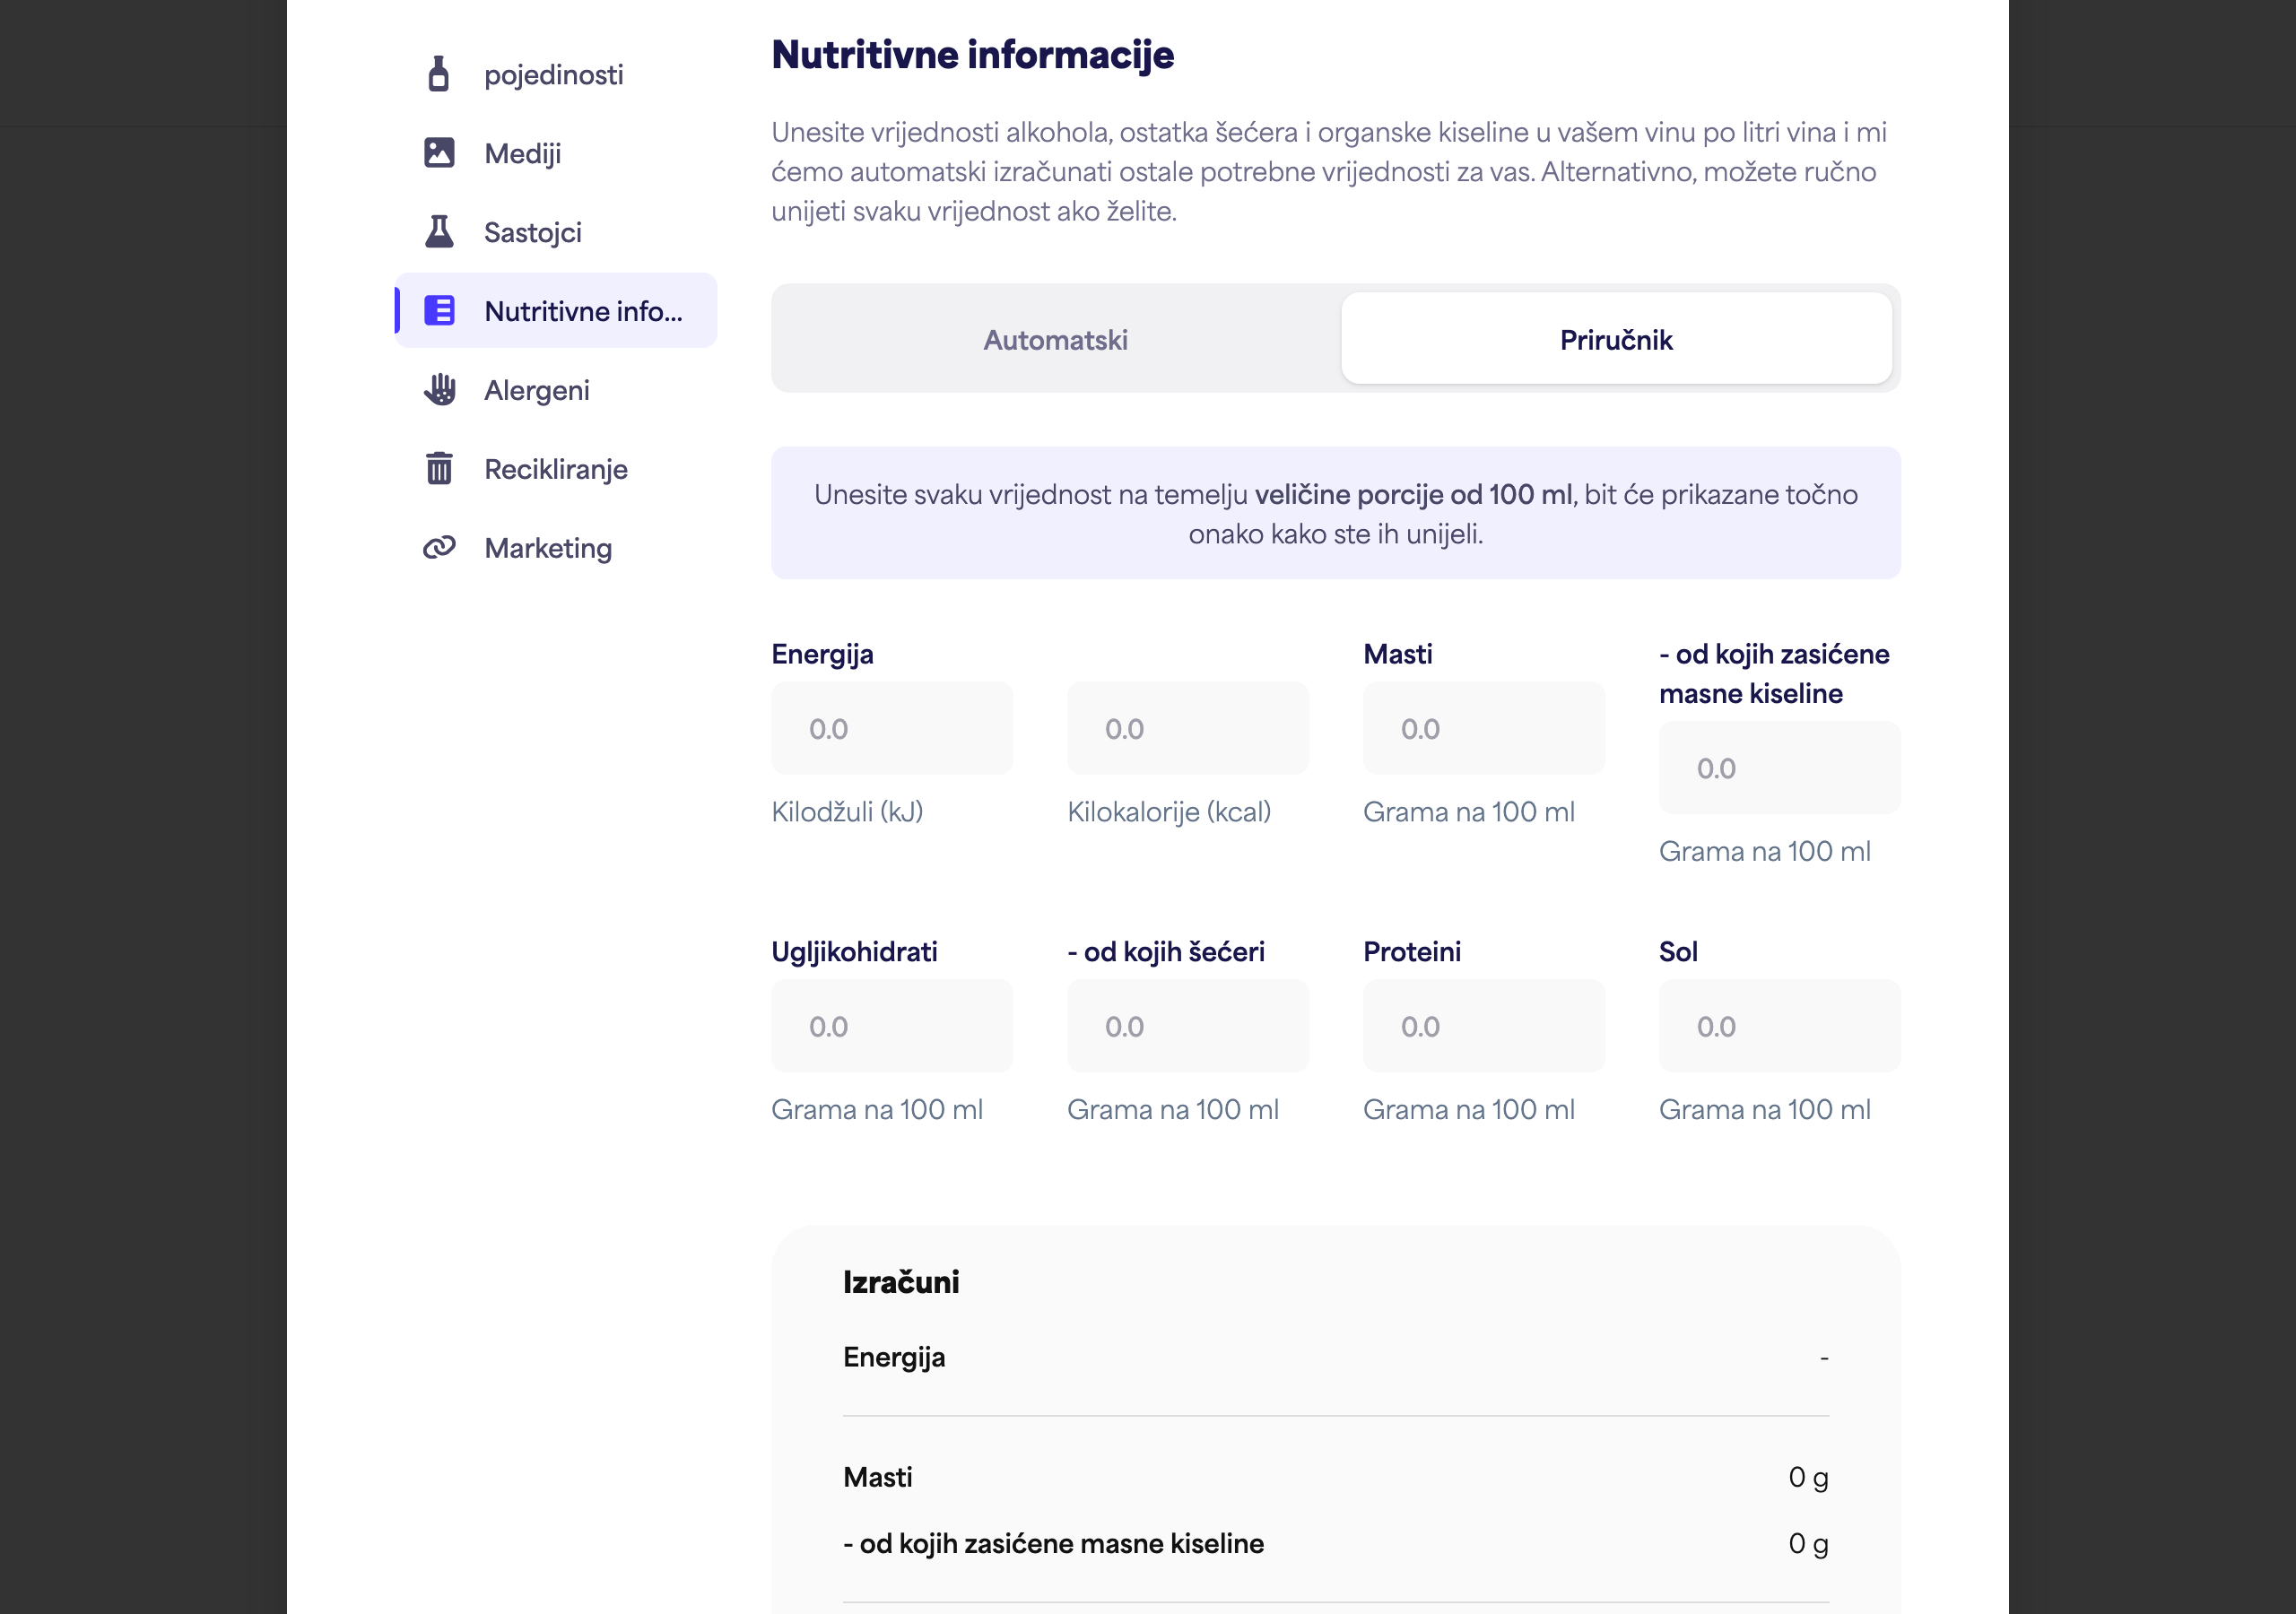Open the Recikliranje sidebar entry
Screen dimensions: 2296x1614
[x=556, y=468]
